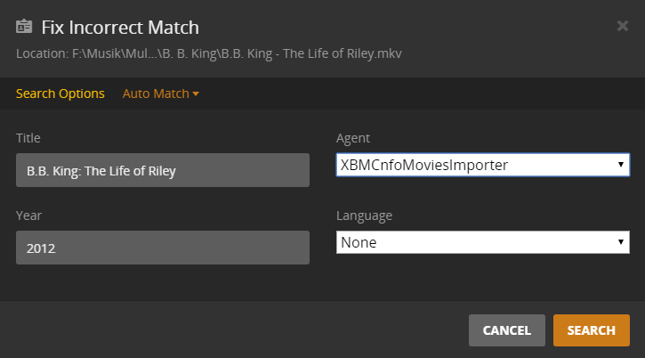Click the caret next to Auto Match
645x358 pixels.
(196, 94)
